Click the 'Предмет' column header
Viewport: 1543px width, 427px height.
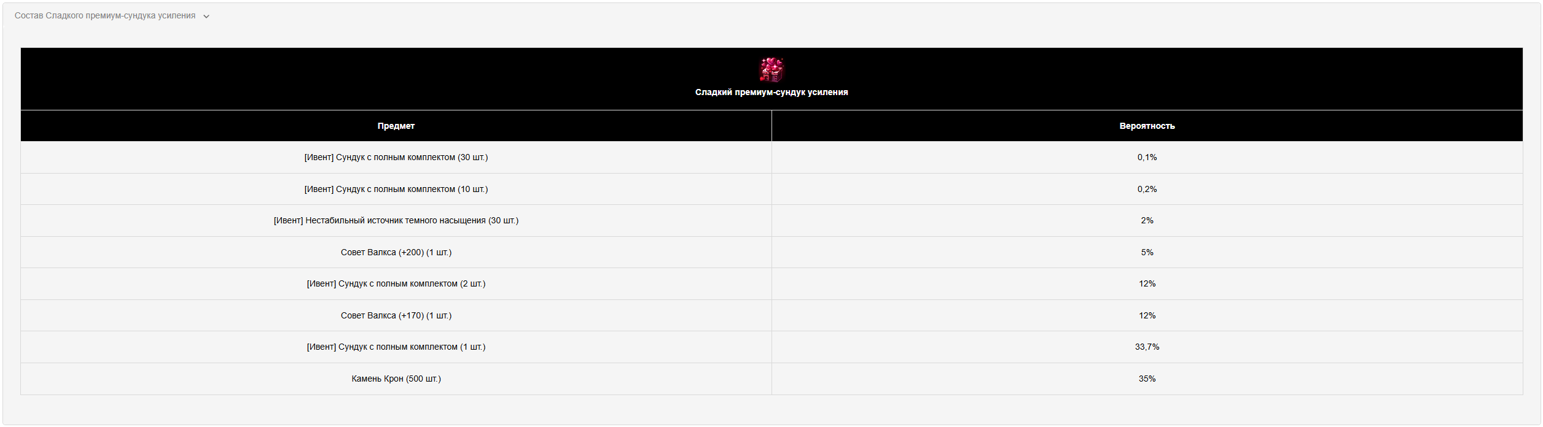(x=396, y=126)
